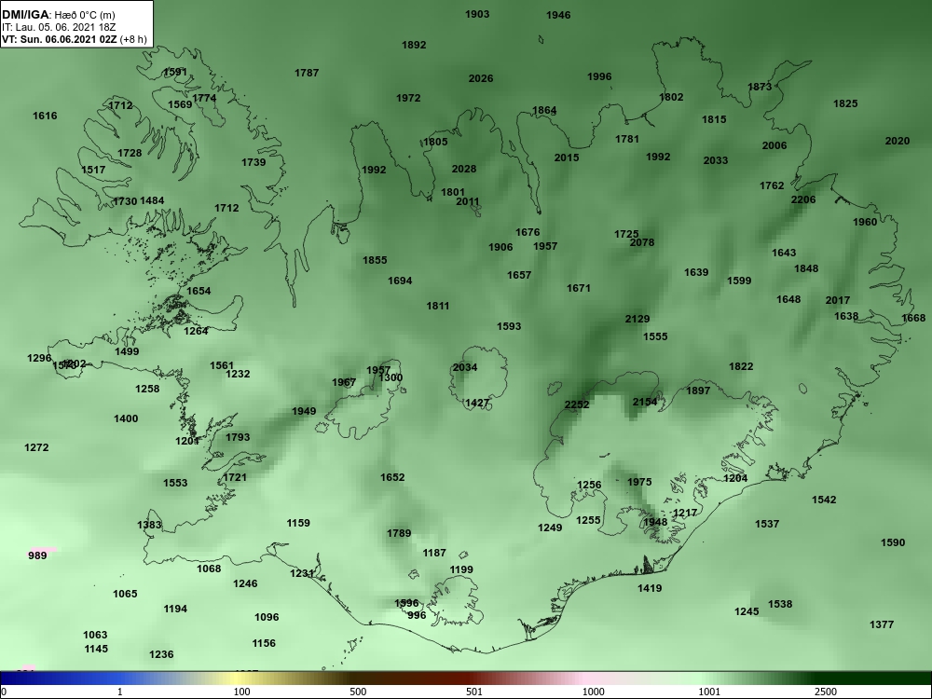Click the 1419 value off the southeast coast

point(650,588)
